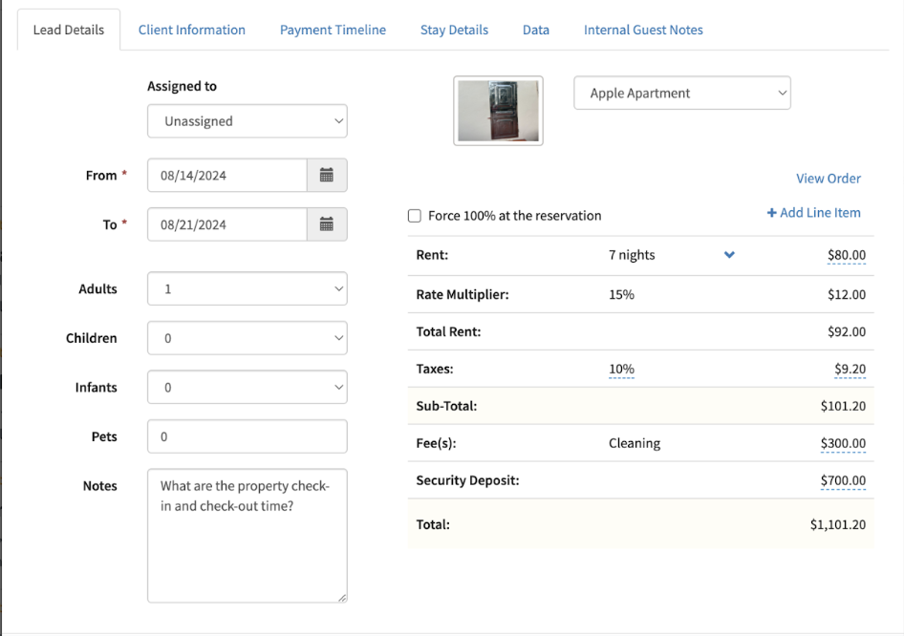Image resolution: width=904 pixels, height=636 pixels.
Task: Click Add Line Item
Action: click(x=819, y=212)
